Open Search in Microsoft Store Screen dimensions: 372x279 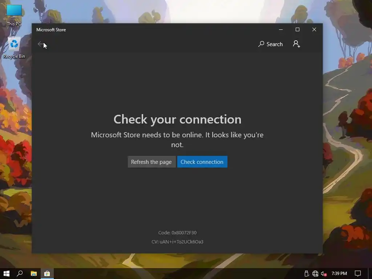(x=270, y=44)
